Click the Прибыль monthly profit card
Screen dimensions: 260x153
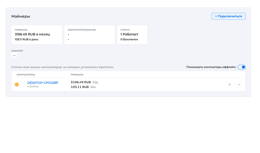coord(37,35)
